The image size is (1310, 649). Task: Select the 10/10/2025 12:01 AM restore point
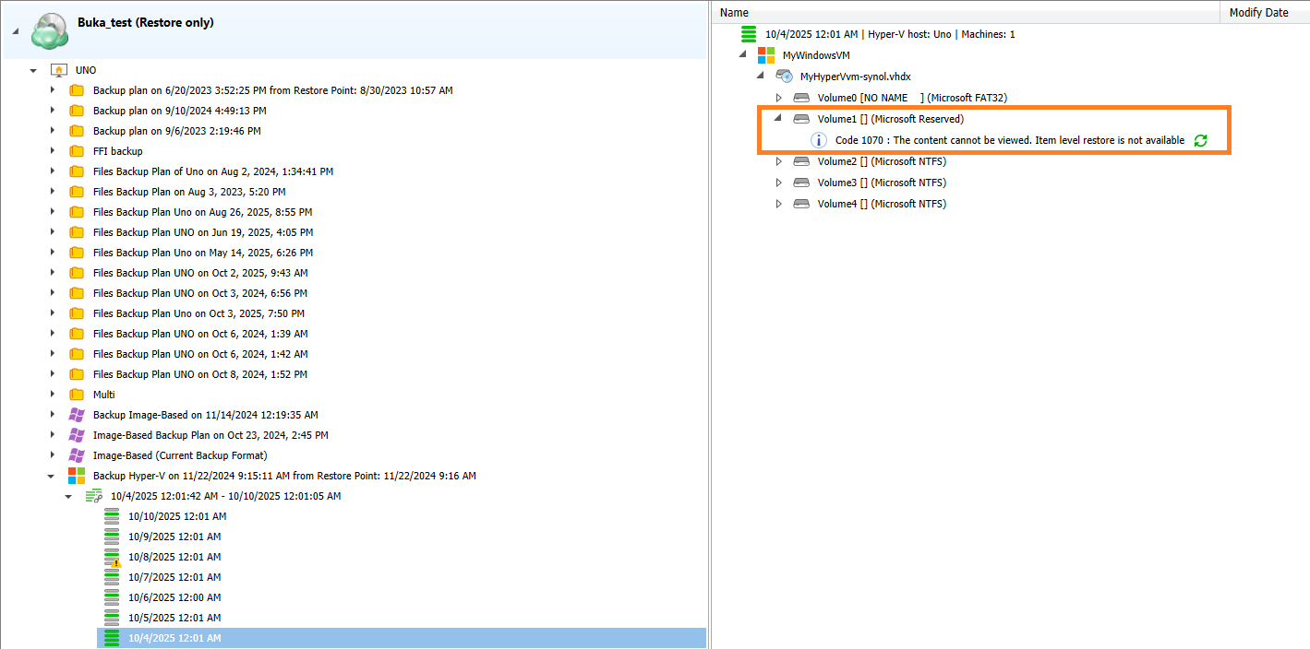(174, 516)
